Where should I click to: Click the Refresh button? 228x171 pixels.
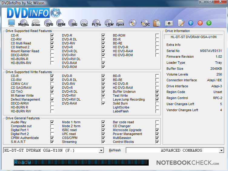[x=115, y=150]
